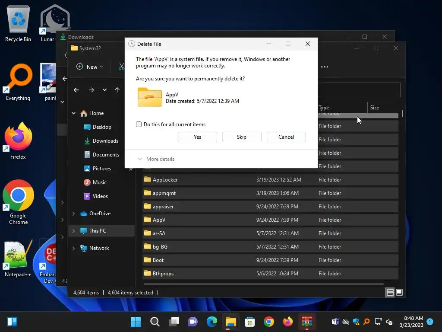Select the ar-SA folder row
Image resolution: width=442 pixels, height=332 pixels.
(x=271, y=233)
